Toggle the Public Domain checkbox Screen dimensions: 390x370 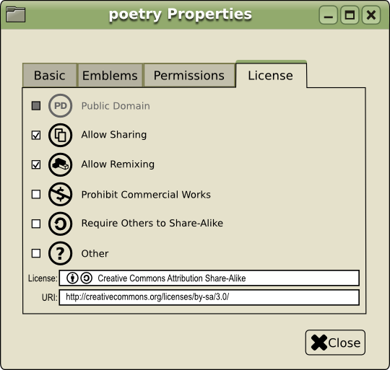tap(36, 106)
